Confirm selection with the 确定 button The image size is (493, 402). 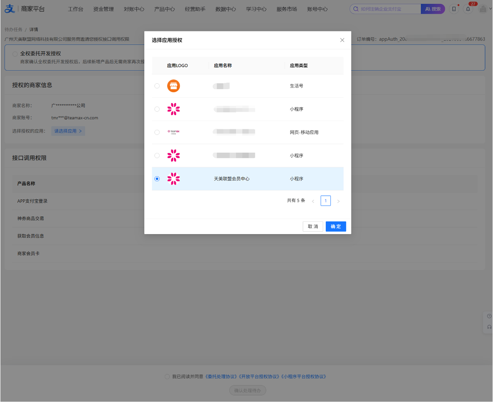336,227
